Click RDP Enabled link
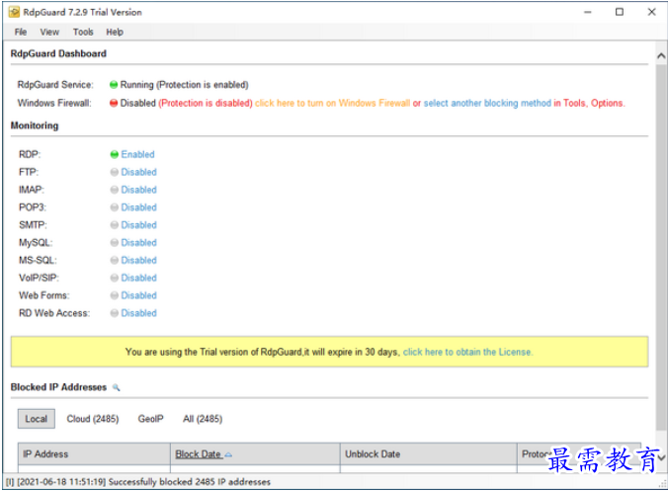This screenshot has height=491, width=668. 137,154
